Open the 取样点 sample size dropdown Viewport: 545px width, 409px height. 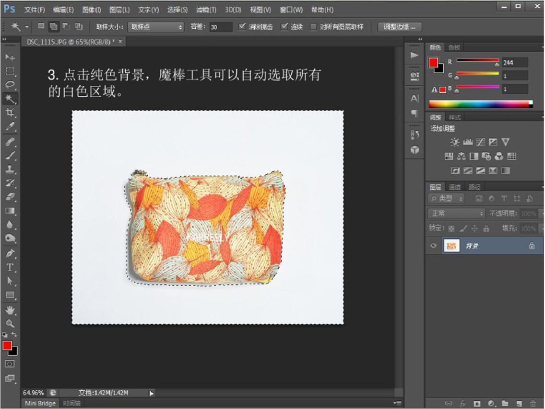[156, 27]
